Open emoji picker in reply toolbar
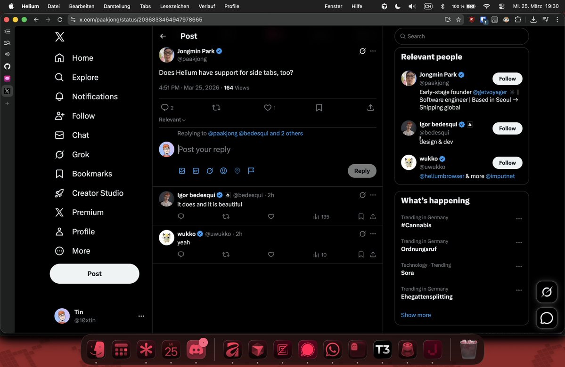Screen dimensions: 565x367 point(223,171)
